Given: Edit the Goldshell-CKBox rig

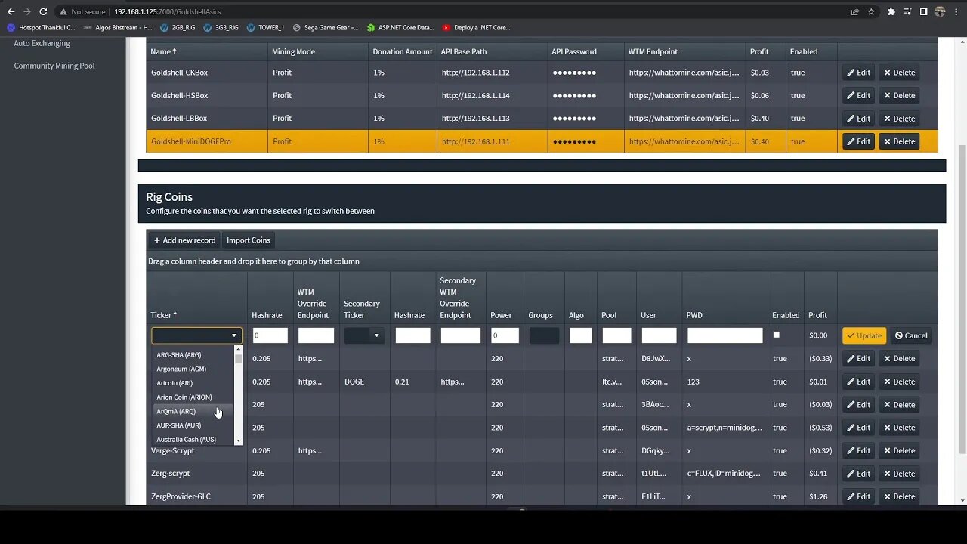Looking at the screenshot, I should pos(858,73).
